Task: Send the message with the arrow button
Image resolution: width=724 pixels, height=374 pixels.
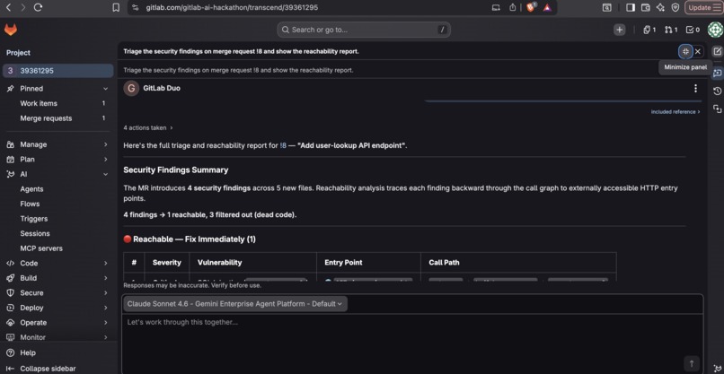Action: (692, 363)
